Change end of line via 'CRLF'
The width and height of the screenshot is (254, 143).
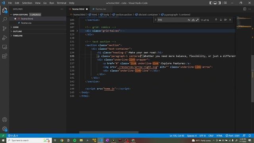(x=211, y=136)
